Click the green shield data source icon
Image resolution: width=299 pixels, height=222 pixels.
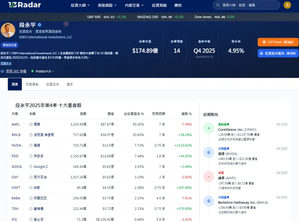pyautogui.click(x=32, y=71)
